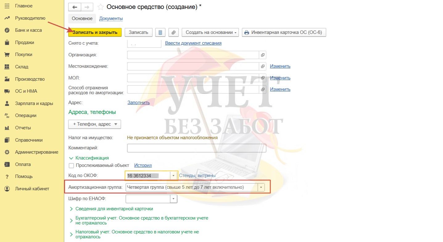Switch to the Основное tab
The height and width of the screenshot is (242, 443).
coord(82,18)
